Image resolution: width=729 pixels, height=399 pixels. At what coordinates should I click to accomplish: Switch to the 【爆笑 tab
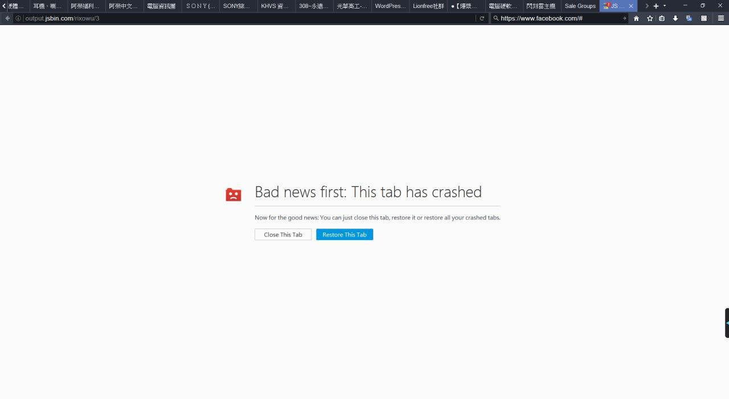pos(466,6)
